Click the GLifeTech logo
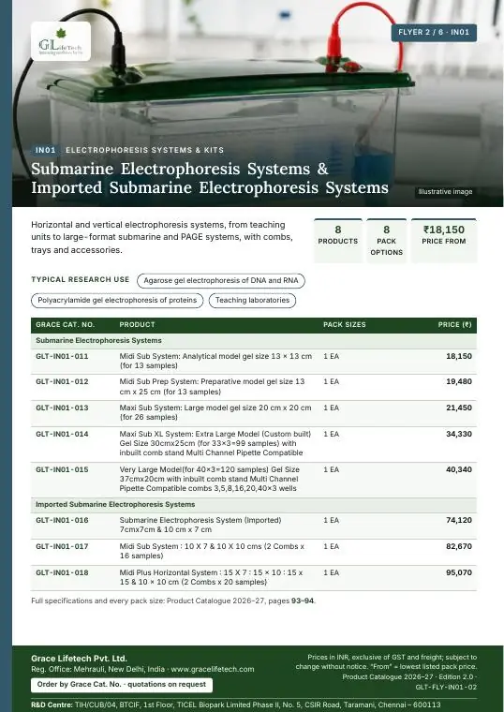The width and height of the screenshot is (504, 712). click(x=61, y=41)
